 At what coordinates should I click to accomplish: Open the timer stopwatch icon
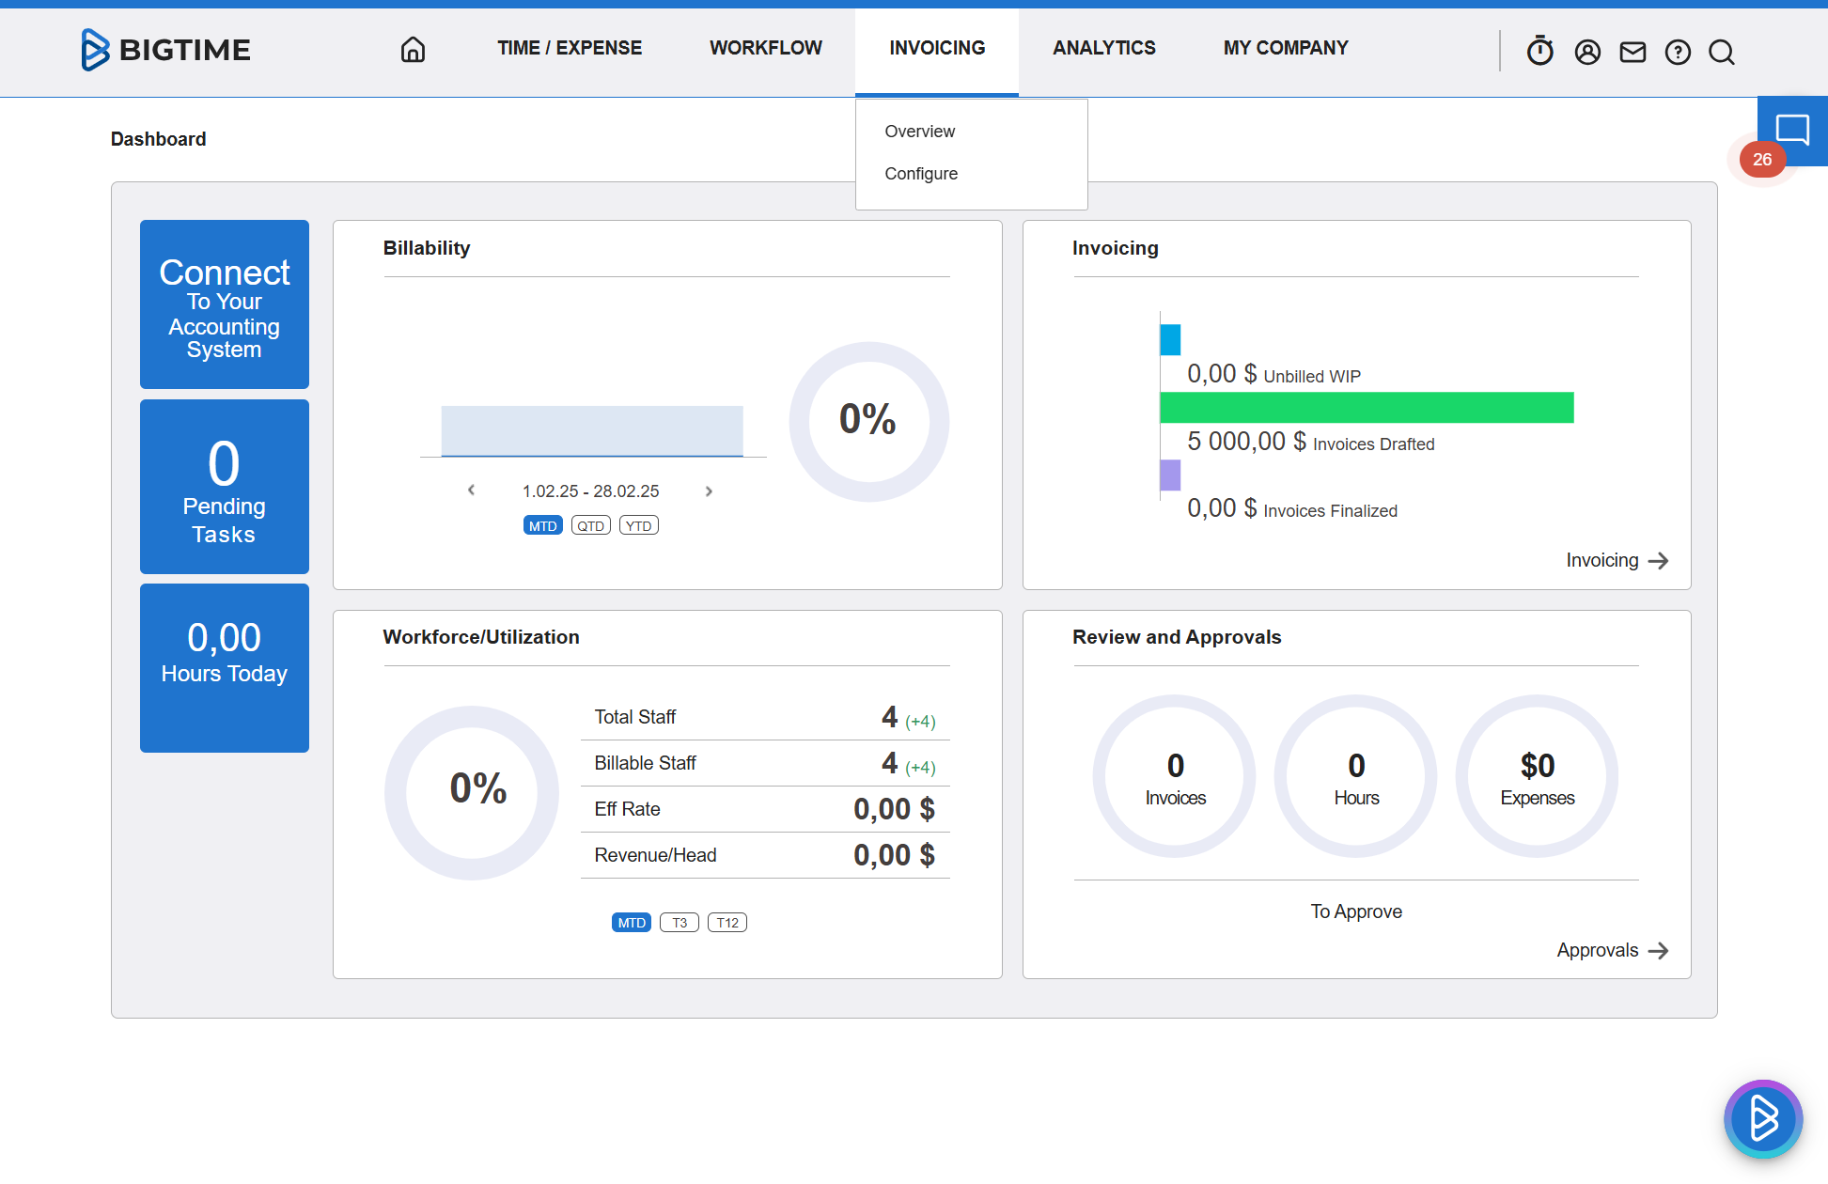tap(1539, 51)
